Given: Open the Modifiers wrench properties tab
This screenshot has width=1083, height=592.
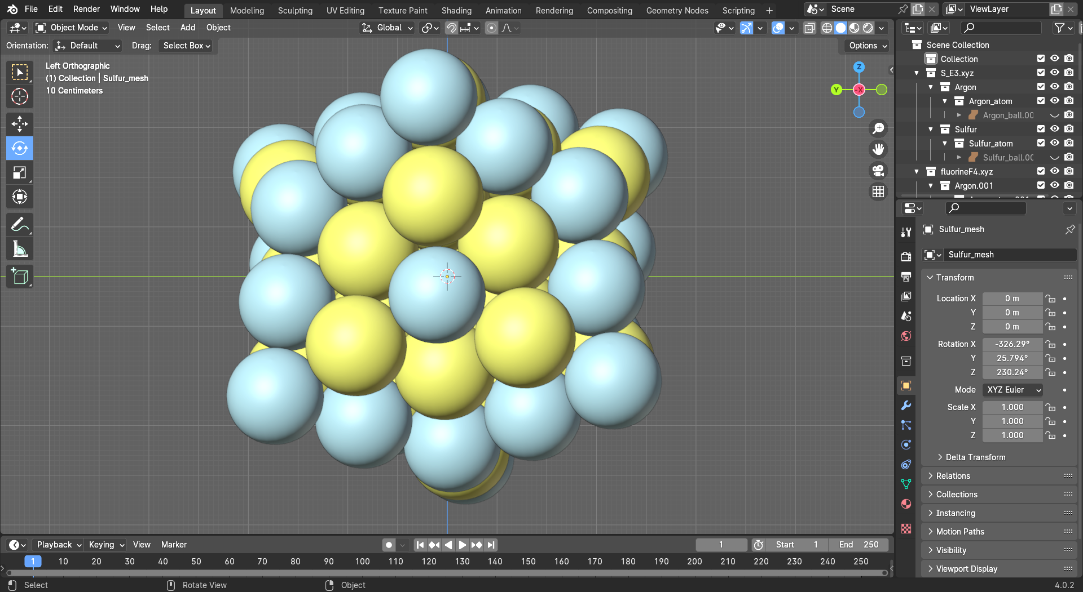Looking at the screenshot, I should (906, 406).
